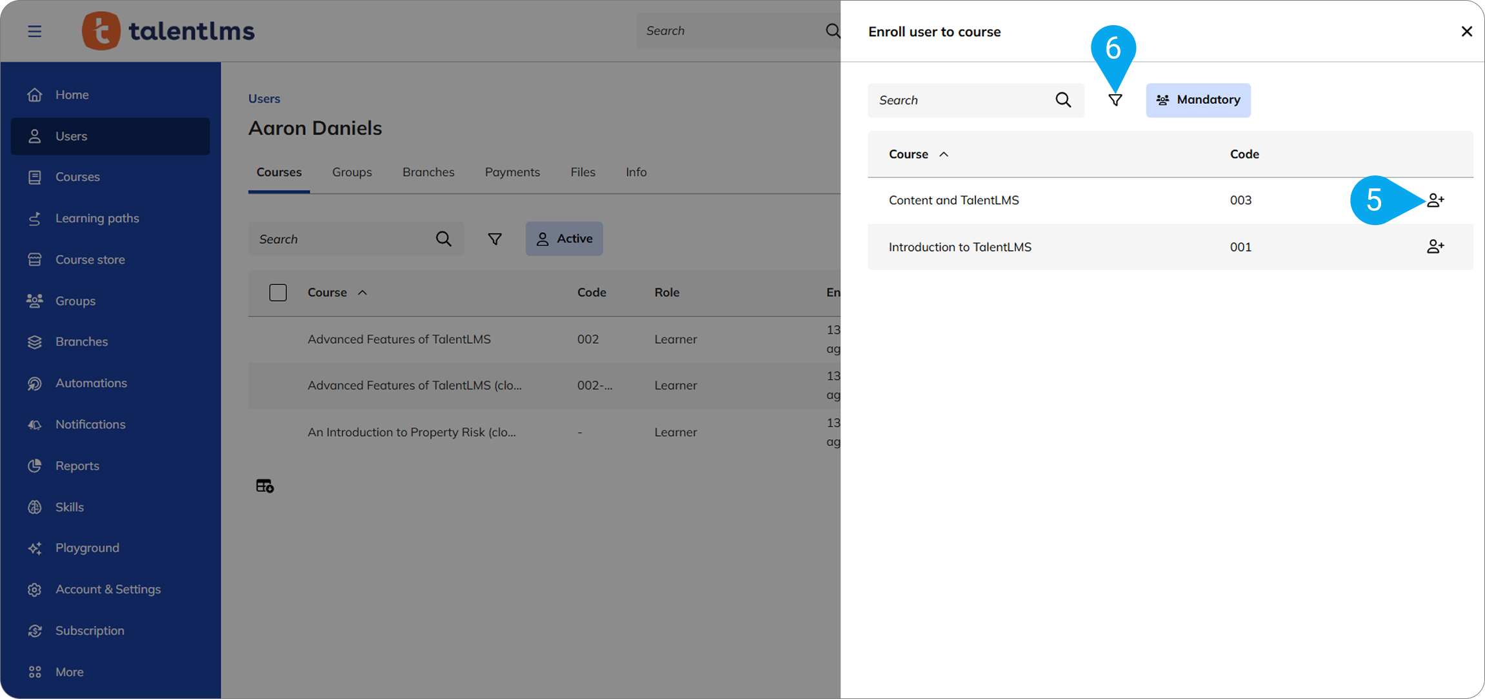Sort by Course column in user table
The image size is (1485, 699).
[337, 293]
